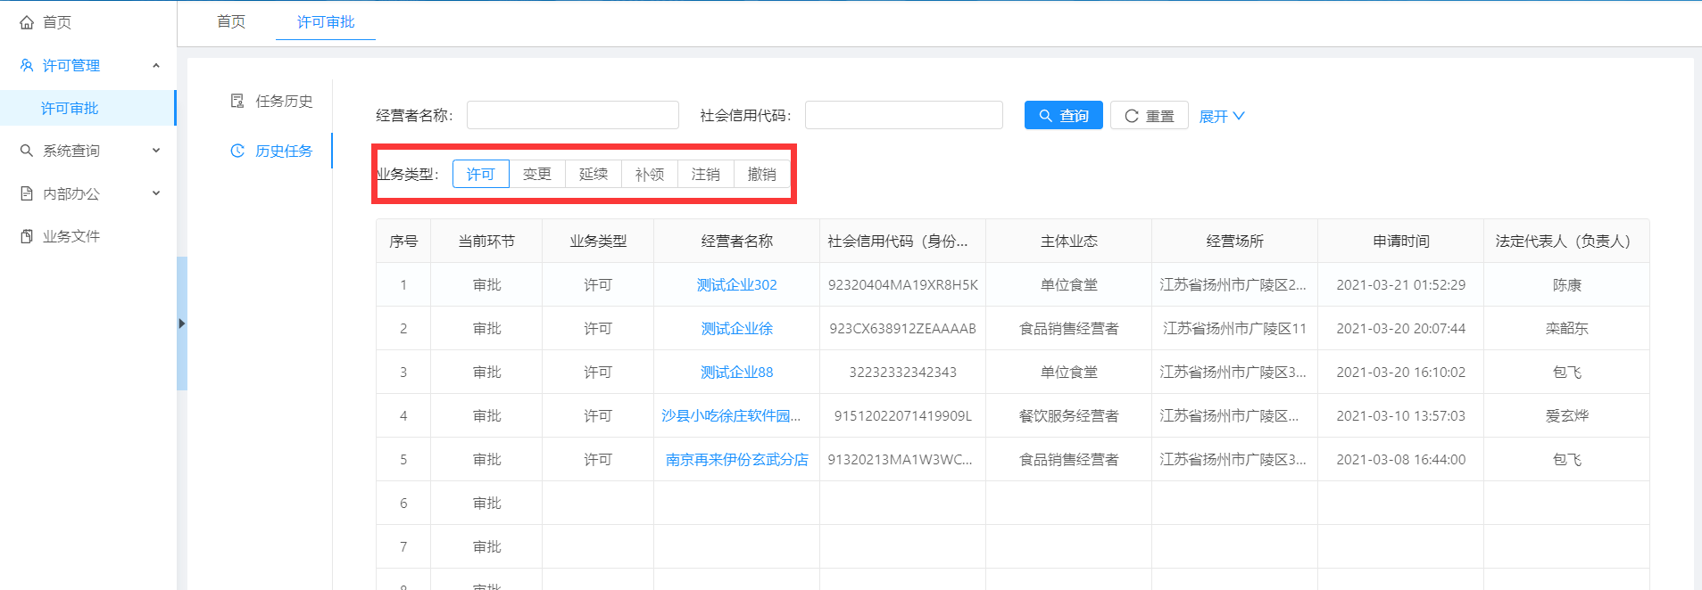Click the 系统查询 magnifier icon
Screen dimensions: 1702x590
(x=27, y=151)
